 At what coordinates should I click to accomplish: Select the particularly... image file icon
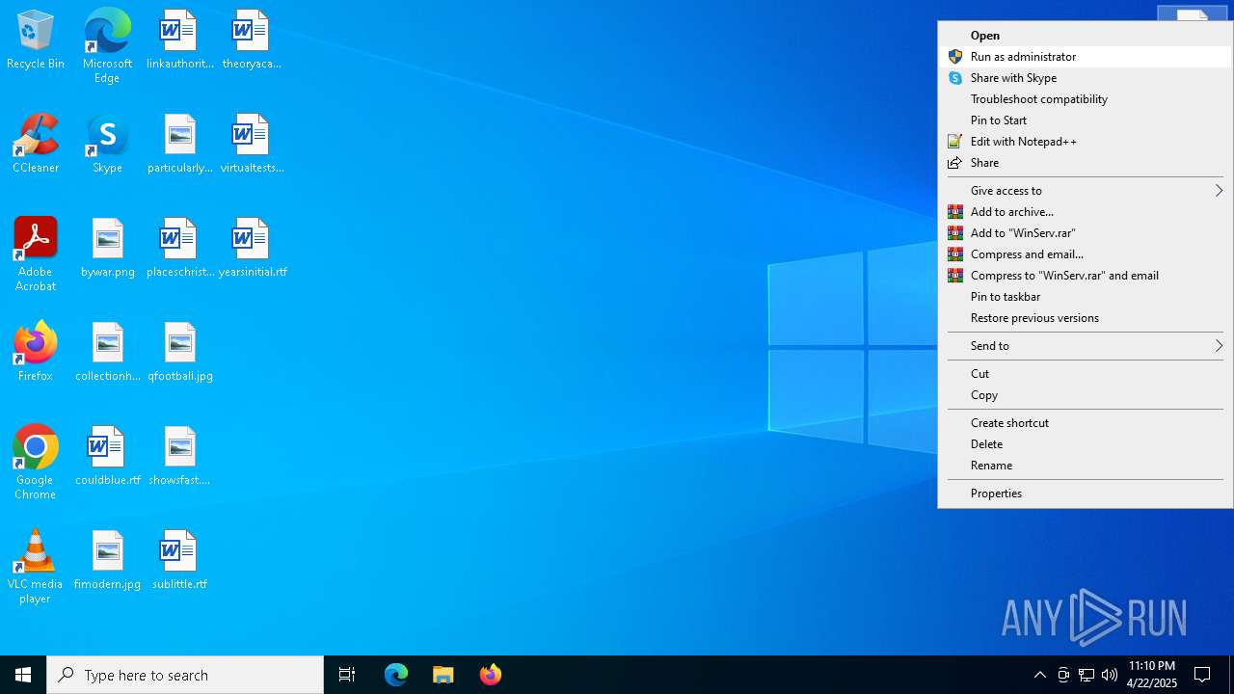point(180,145)
